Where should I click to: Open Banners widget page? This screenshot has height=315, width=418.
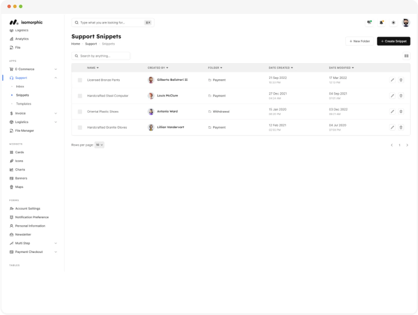click(x=18, y=178)
